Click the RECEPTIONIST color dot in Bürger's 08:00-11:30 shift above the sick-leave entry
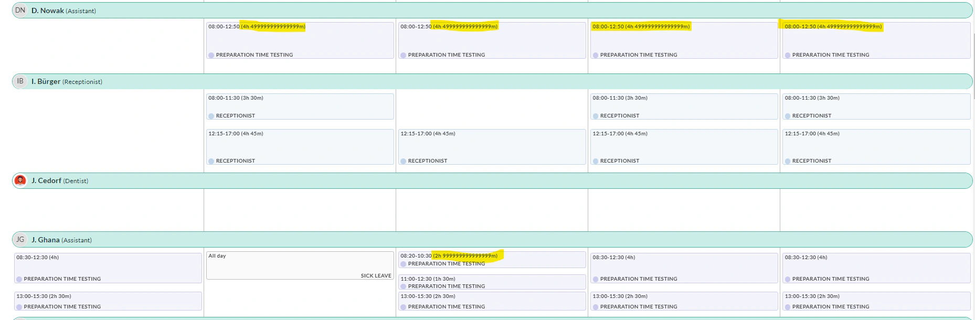 (211, 116)
